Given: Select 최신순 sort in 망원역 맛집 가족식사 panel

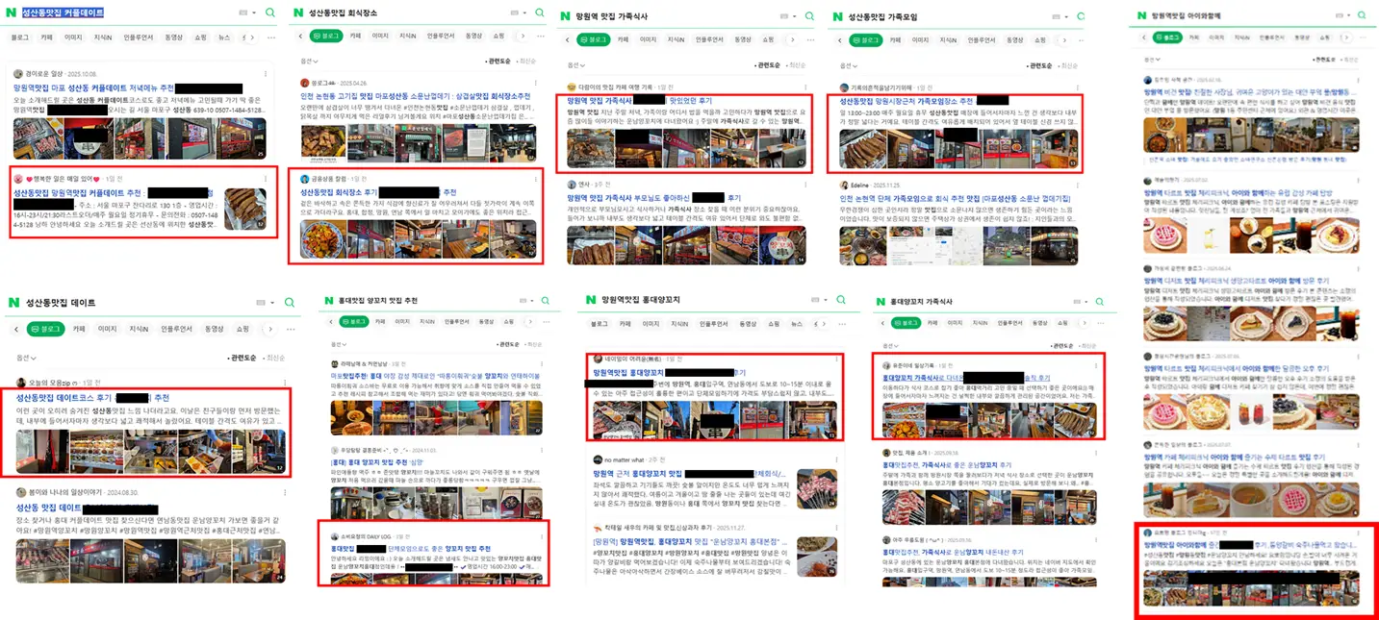Looking at the screenshot, I should (x=794, y=65).
